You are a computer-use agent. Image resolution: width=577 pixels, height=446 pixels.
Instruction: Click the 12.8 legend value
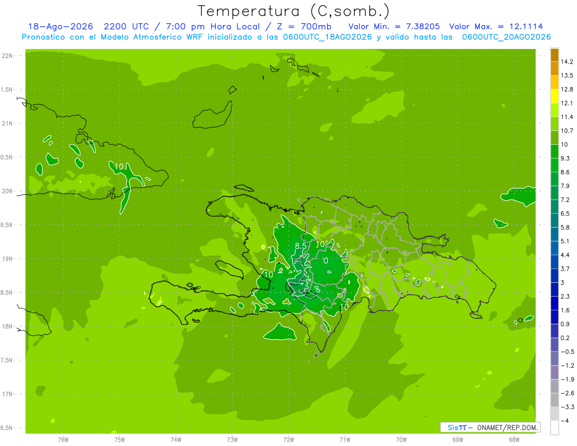point(566,89)
